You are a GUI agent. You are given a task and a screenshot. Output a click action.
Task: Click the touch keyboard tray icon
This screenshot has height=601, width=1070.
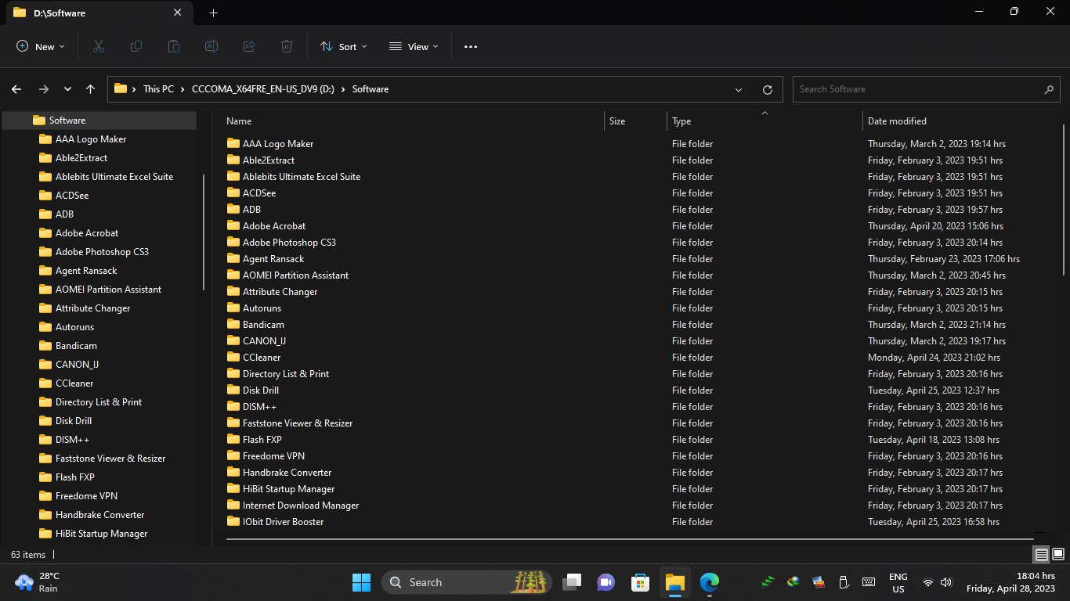[869, 582]
